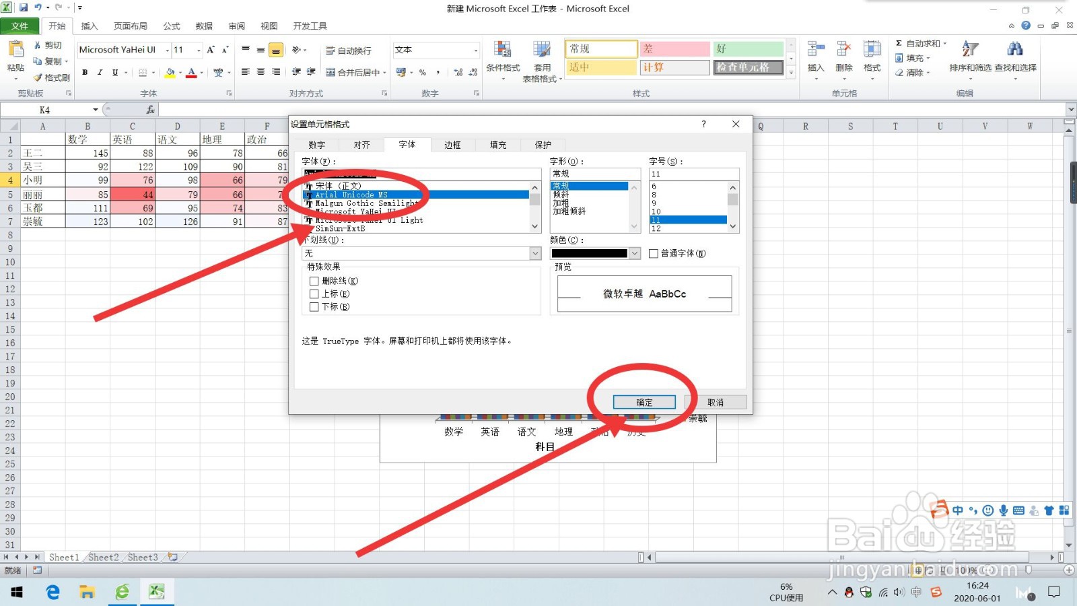This screenshot has height=606, width=1077.
Task: Click the 取消 button to cancel
Action: (716, 402)
